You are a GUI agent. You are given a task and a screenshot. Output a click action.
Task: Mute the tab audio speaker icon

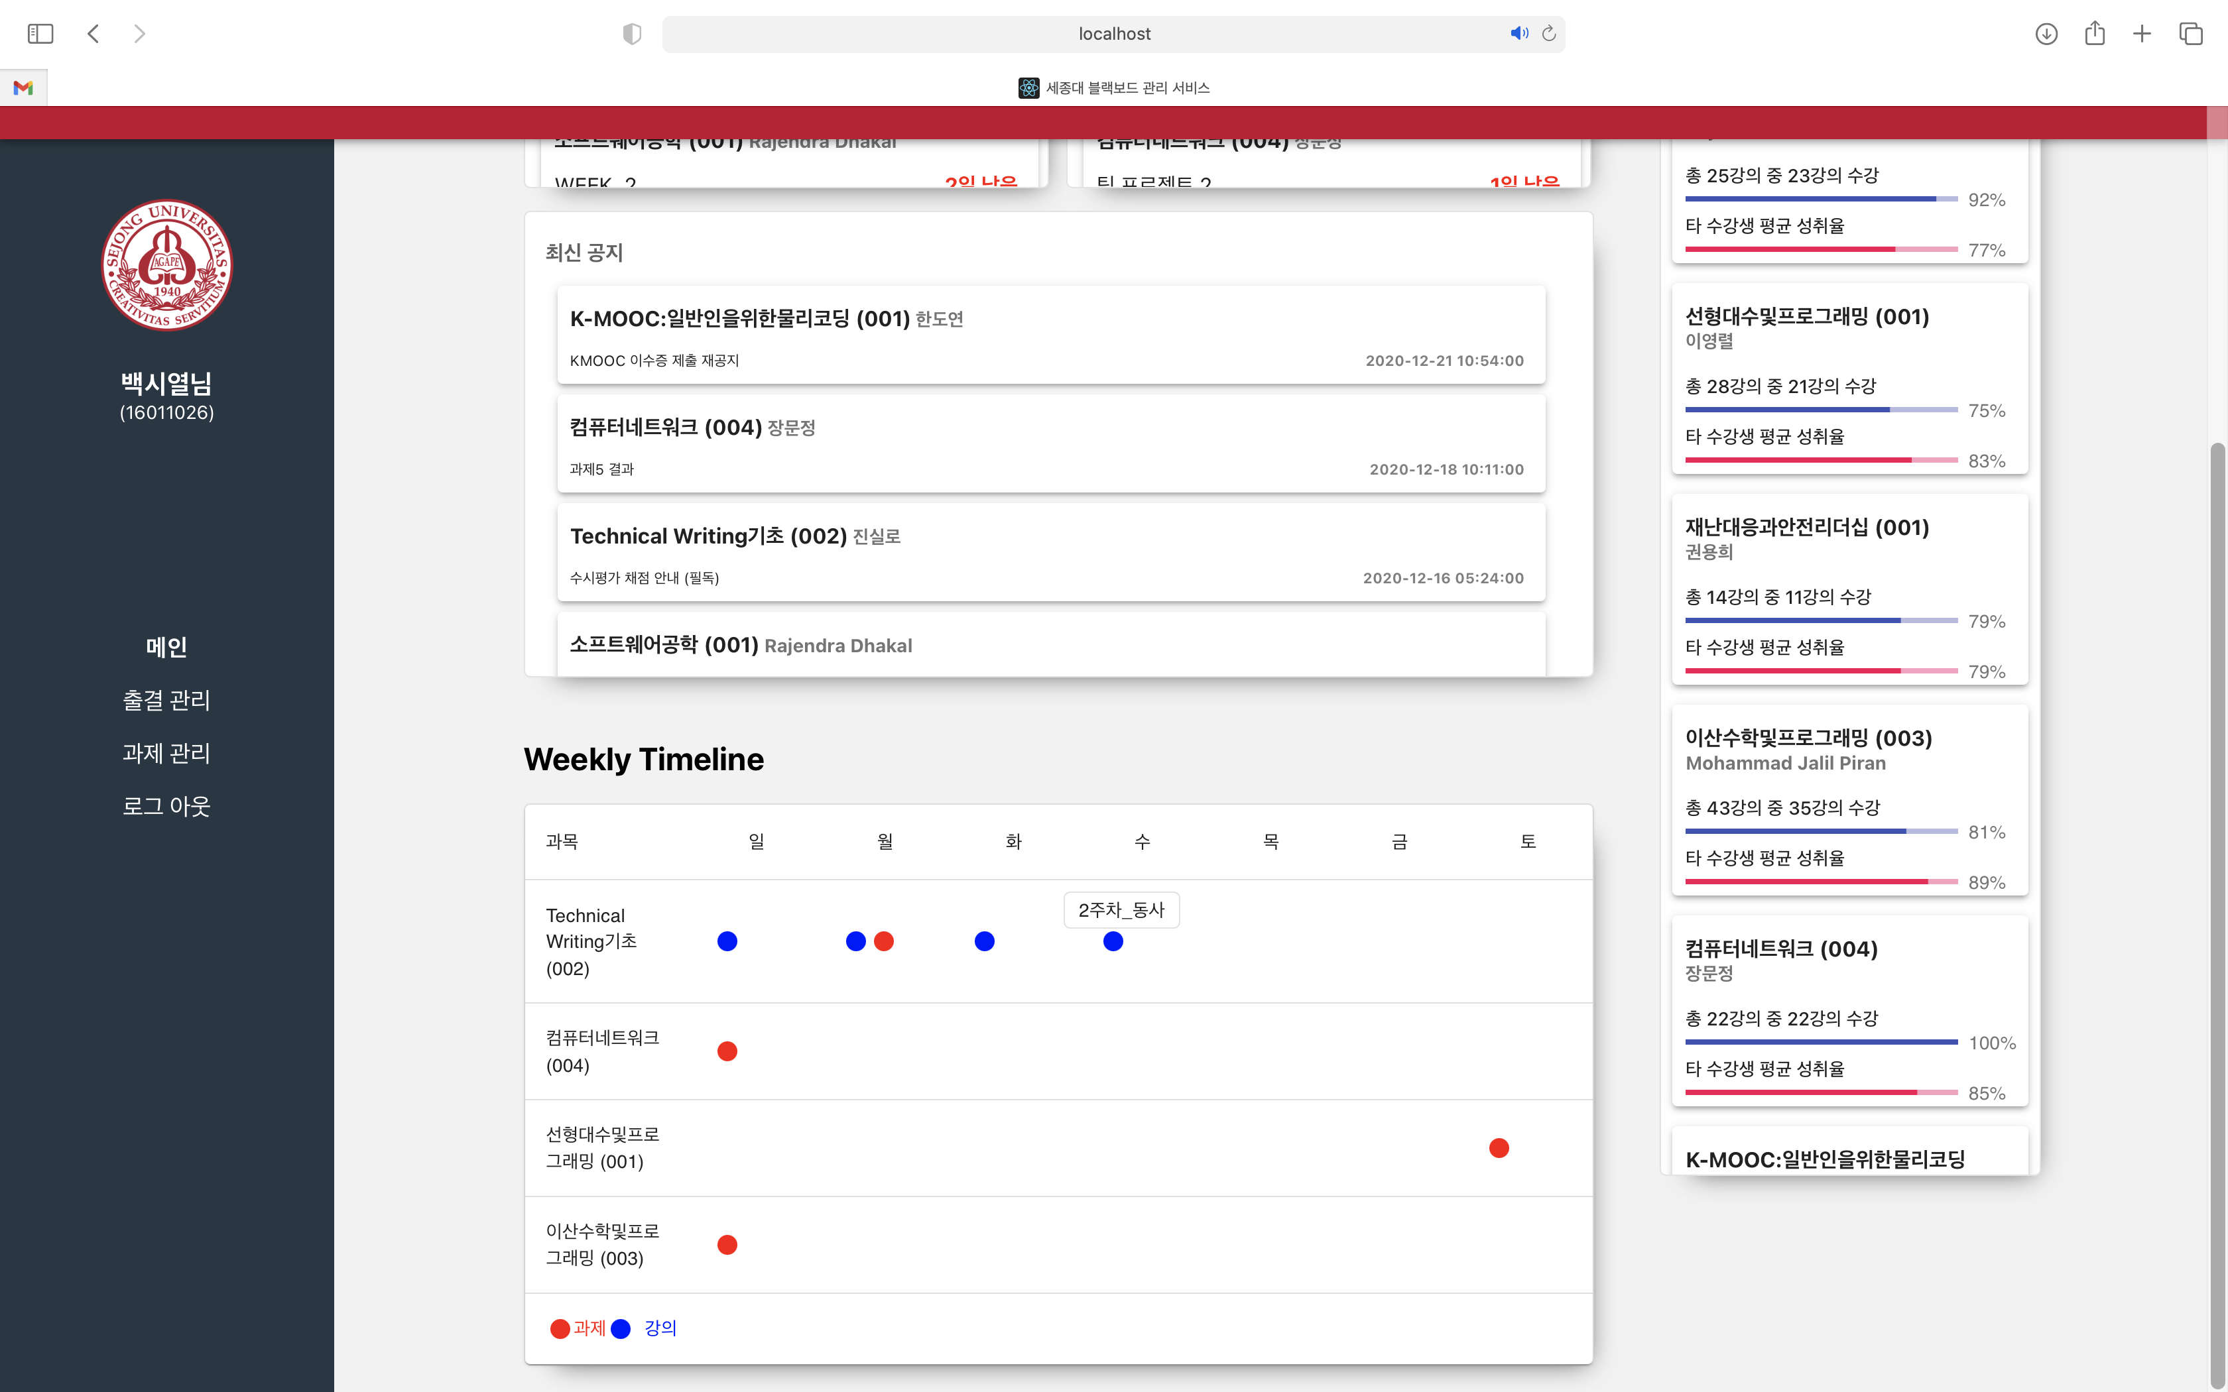(x=1518, y=33)
